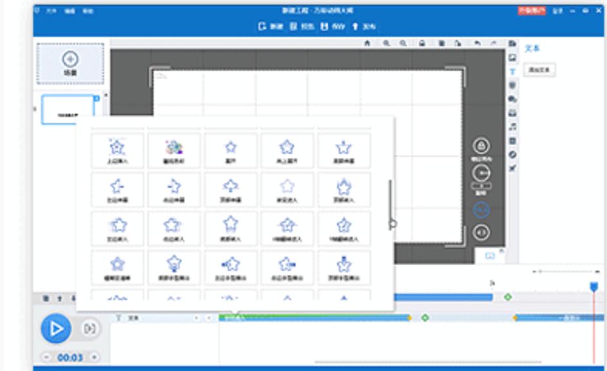Viewport: 607px width, 371px height.
Task: Decrease scene duration with minus button
Action: click(46, 357)
